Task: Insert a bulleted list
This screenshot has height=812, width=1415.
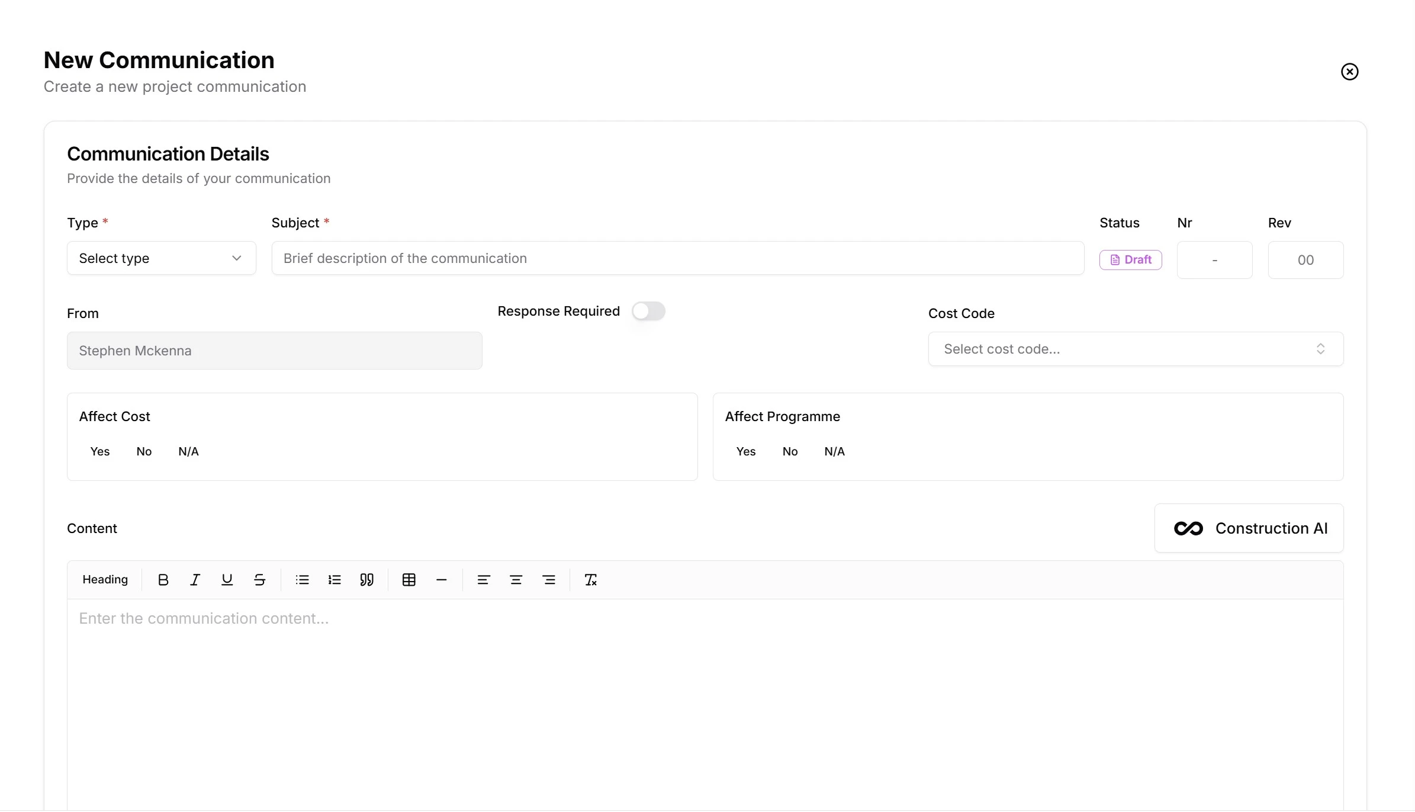Action: point(302,579)
